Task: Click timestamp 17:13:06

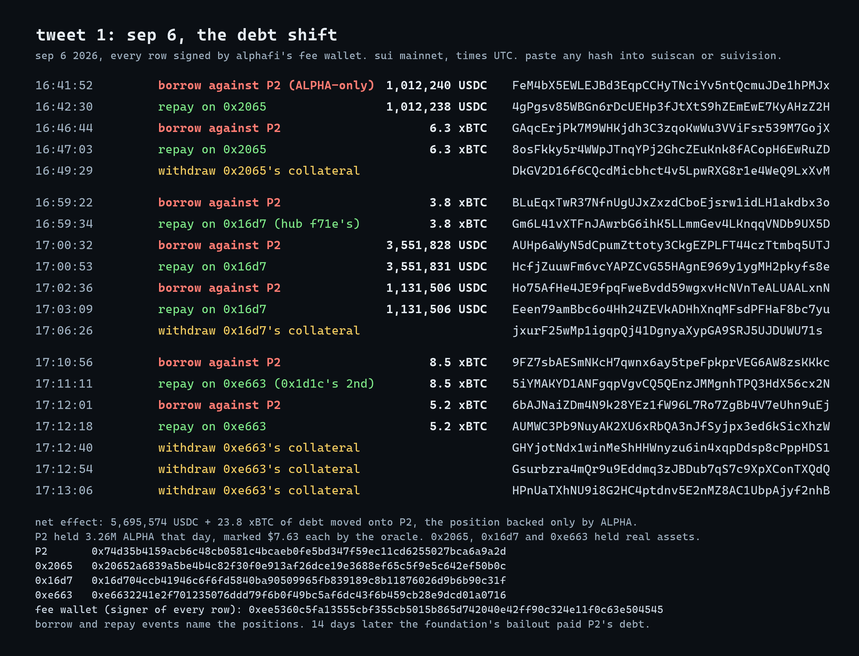Action: [64, 490]
